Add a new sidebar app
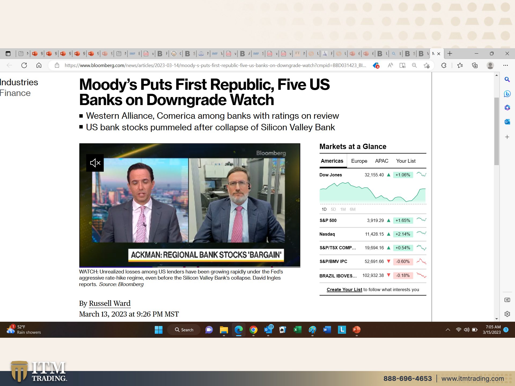 tap(507, 137)
